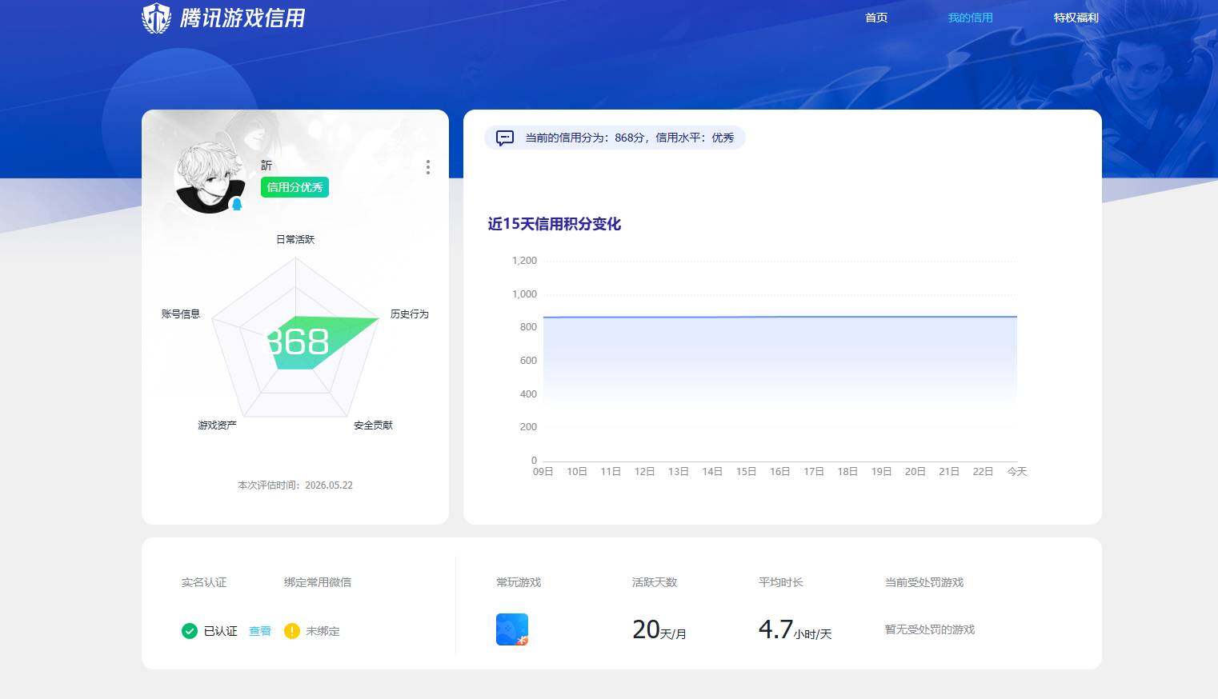The image size is (1218, 699).
Task: Click the 868 score in radar chart
Action: coord(297,342)
